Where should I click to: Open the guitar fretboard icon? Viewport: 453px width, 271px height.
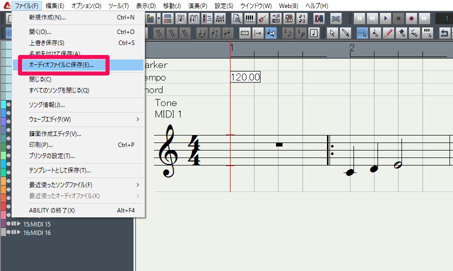[262, 18]
